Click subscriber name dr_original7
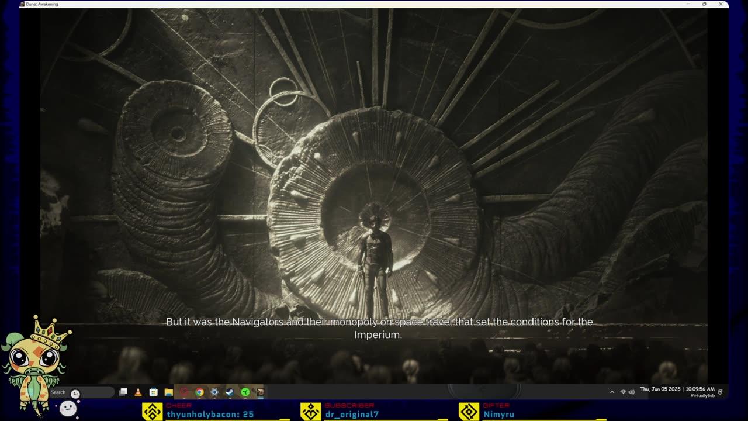 point(352,415)
